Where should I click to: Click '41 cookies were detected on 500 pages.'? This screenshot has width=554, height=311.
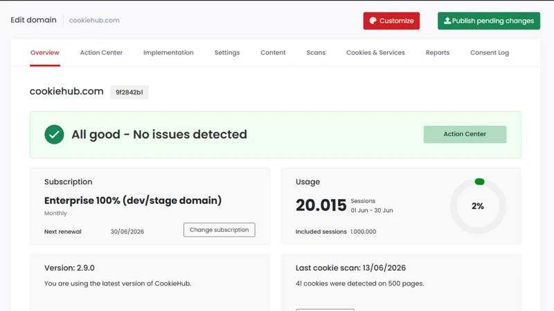pos(359,283)
